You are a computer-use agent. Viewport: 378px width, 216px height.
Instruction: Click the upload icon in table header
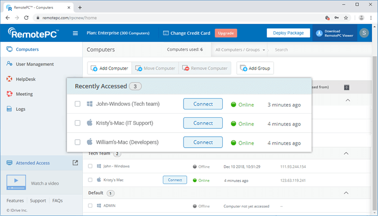coord(346,87)
